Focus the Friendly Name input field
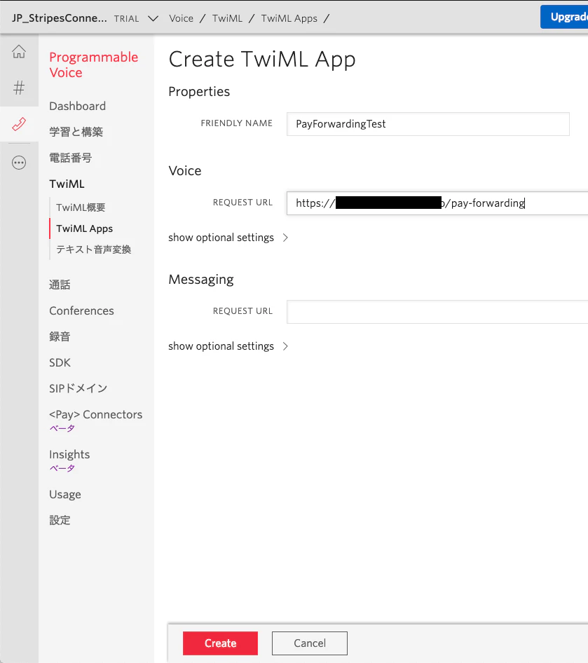 pyautogui.click(x=428, y=124)
